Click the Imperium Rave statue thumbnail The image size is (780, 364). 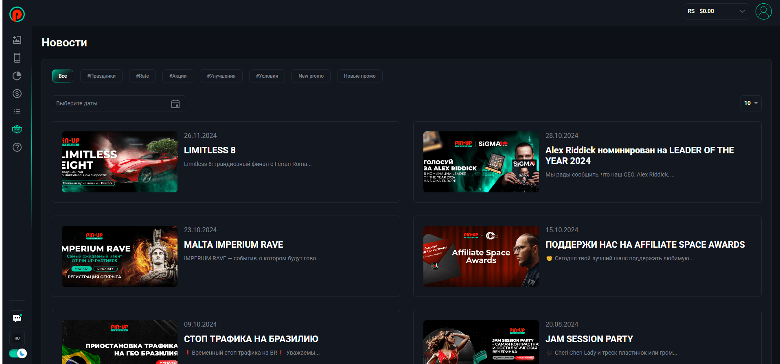(120, 256)
